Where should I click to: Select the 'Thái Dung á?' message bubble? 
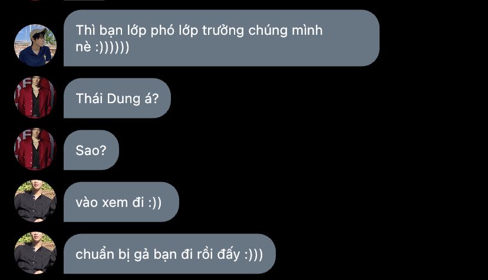[x=117, y=98]
